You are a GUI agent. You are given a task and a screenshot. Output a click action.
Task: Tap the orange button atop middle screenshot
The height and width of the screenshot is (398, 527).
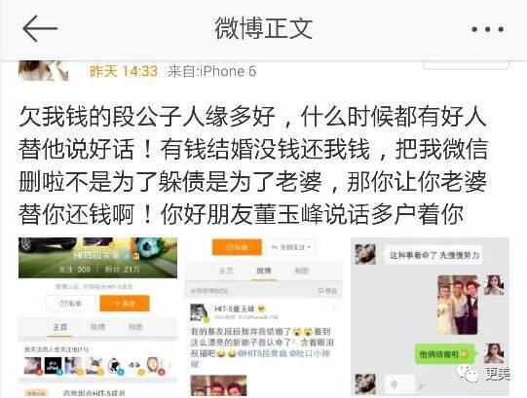pyautogui.click(x=237, y=247)
